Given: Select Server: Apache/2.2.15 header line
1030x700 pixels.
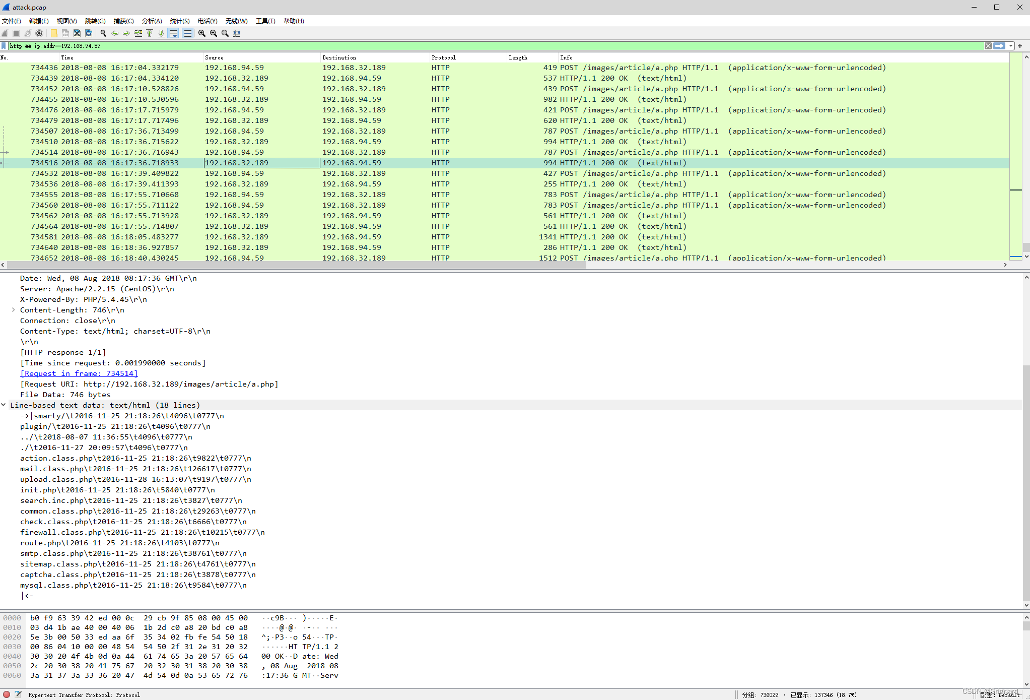Looking at the screenshot, I should (x=97, y=289).
